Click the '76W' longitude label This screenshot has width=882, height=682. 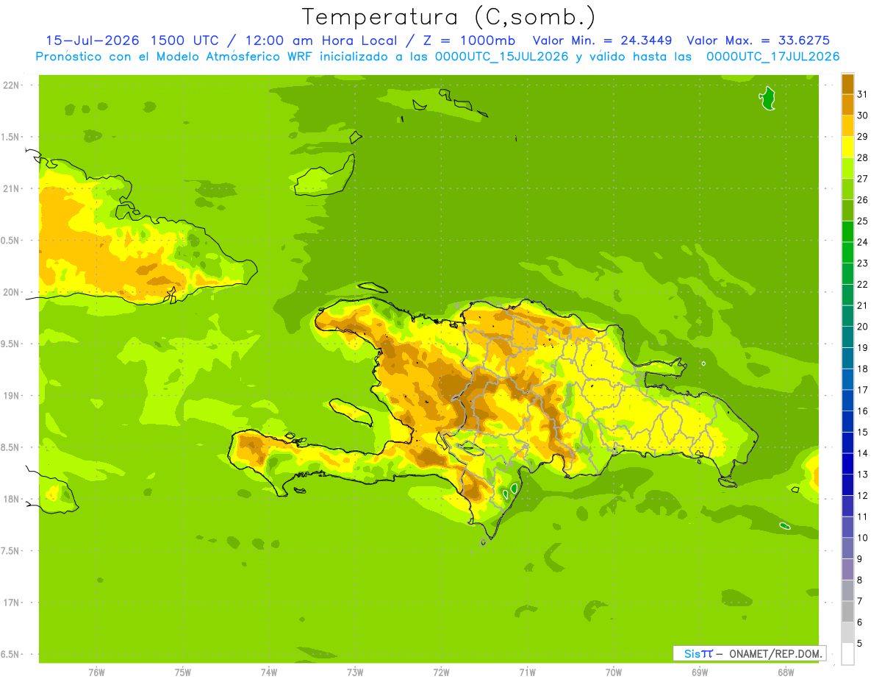click(x=96, y=672)
